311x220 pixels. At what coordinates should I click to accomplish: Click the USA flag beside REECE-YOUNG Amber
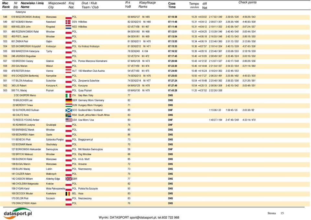(69, 120)
